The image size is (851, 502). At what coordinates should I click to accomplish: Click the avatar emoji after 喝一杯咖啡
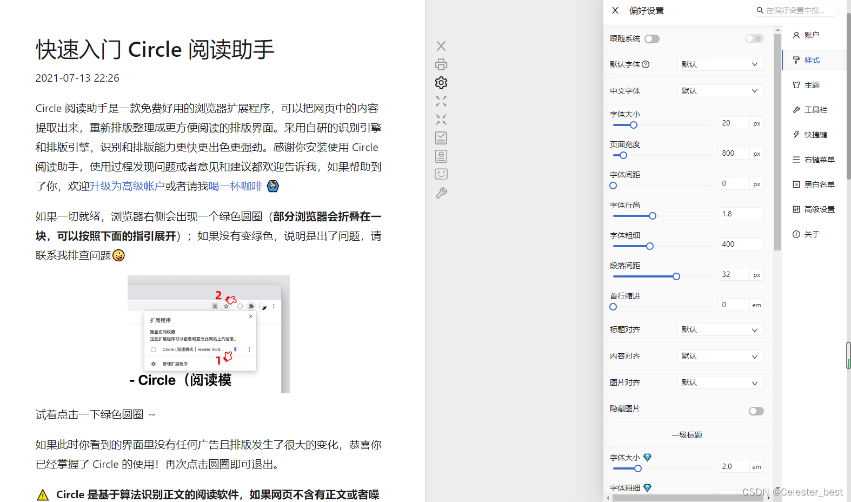273,186
